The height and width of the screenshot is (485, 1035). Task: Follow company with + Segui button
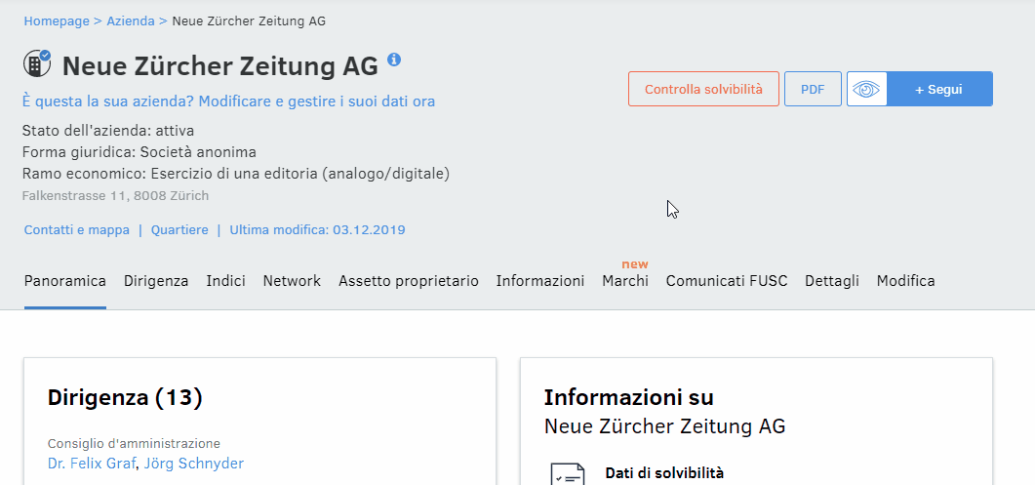coord(939,89)
